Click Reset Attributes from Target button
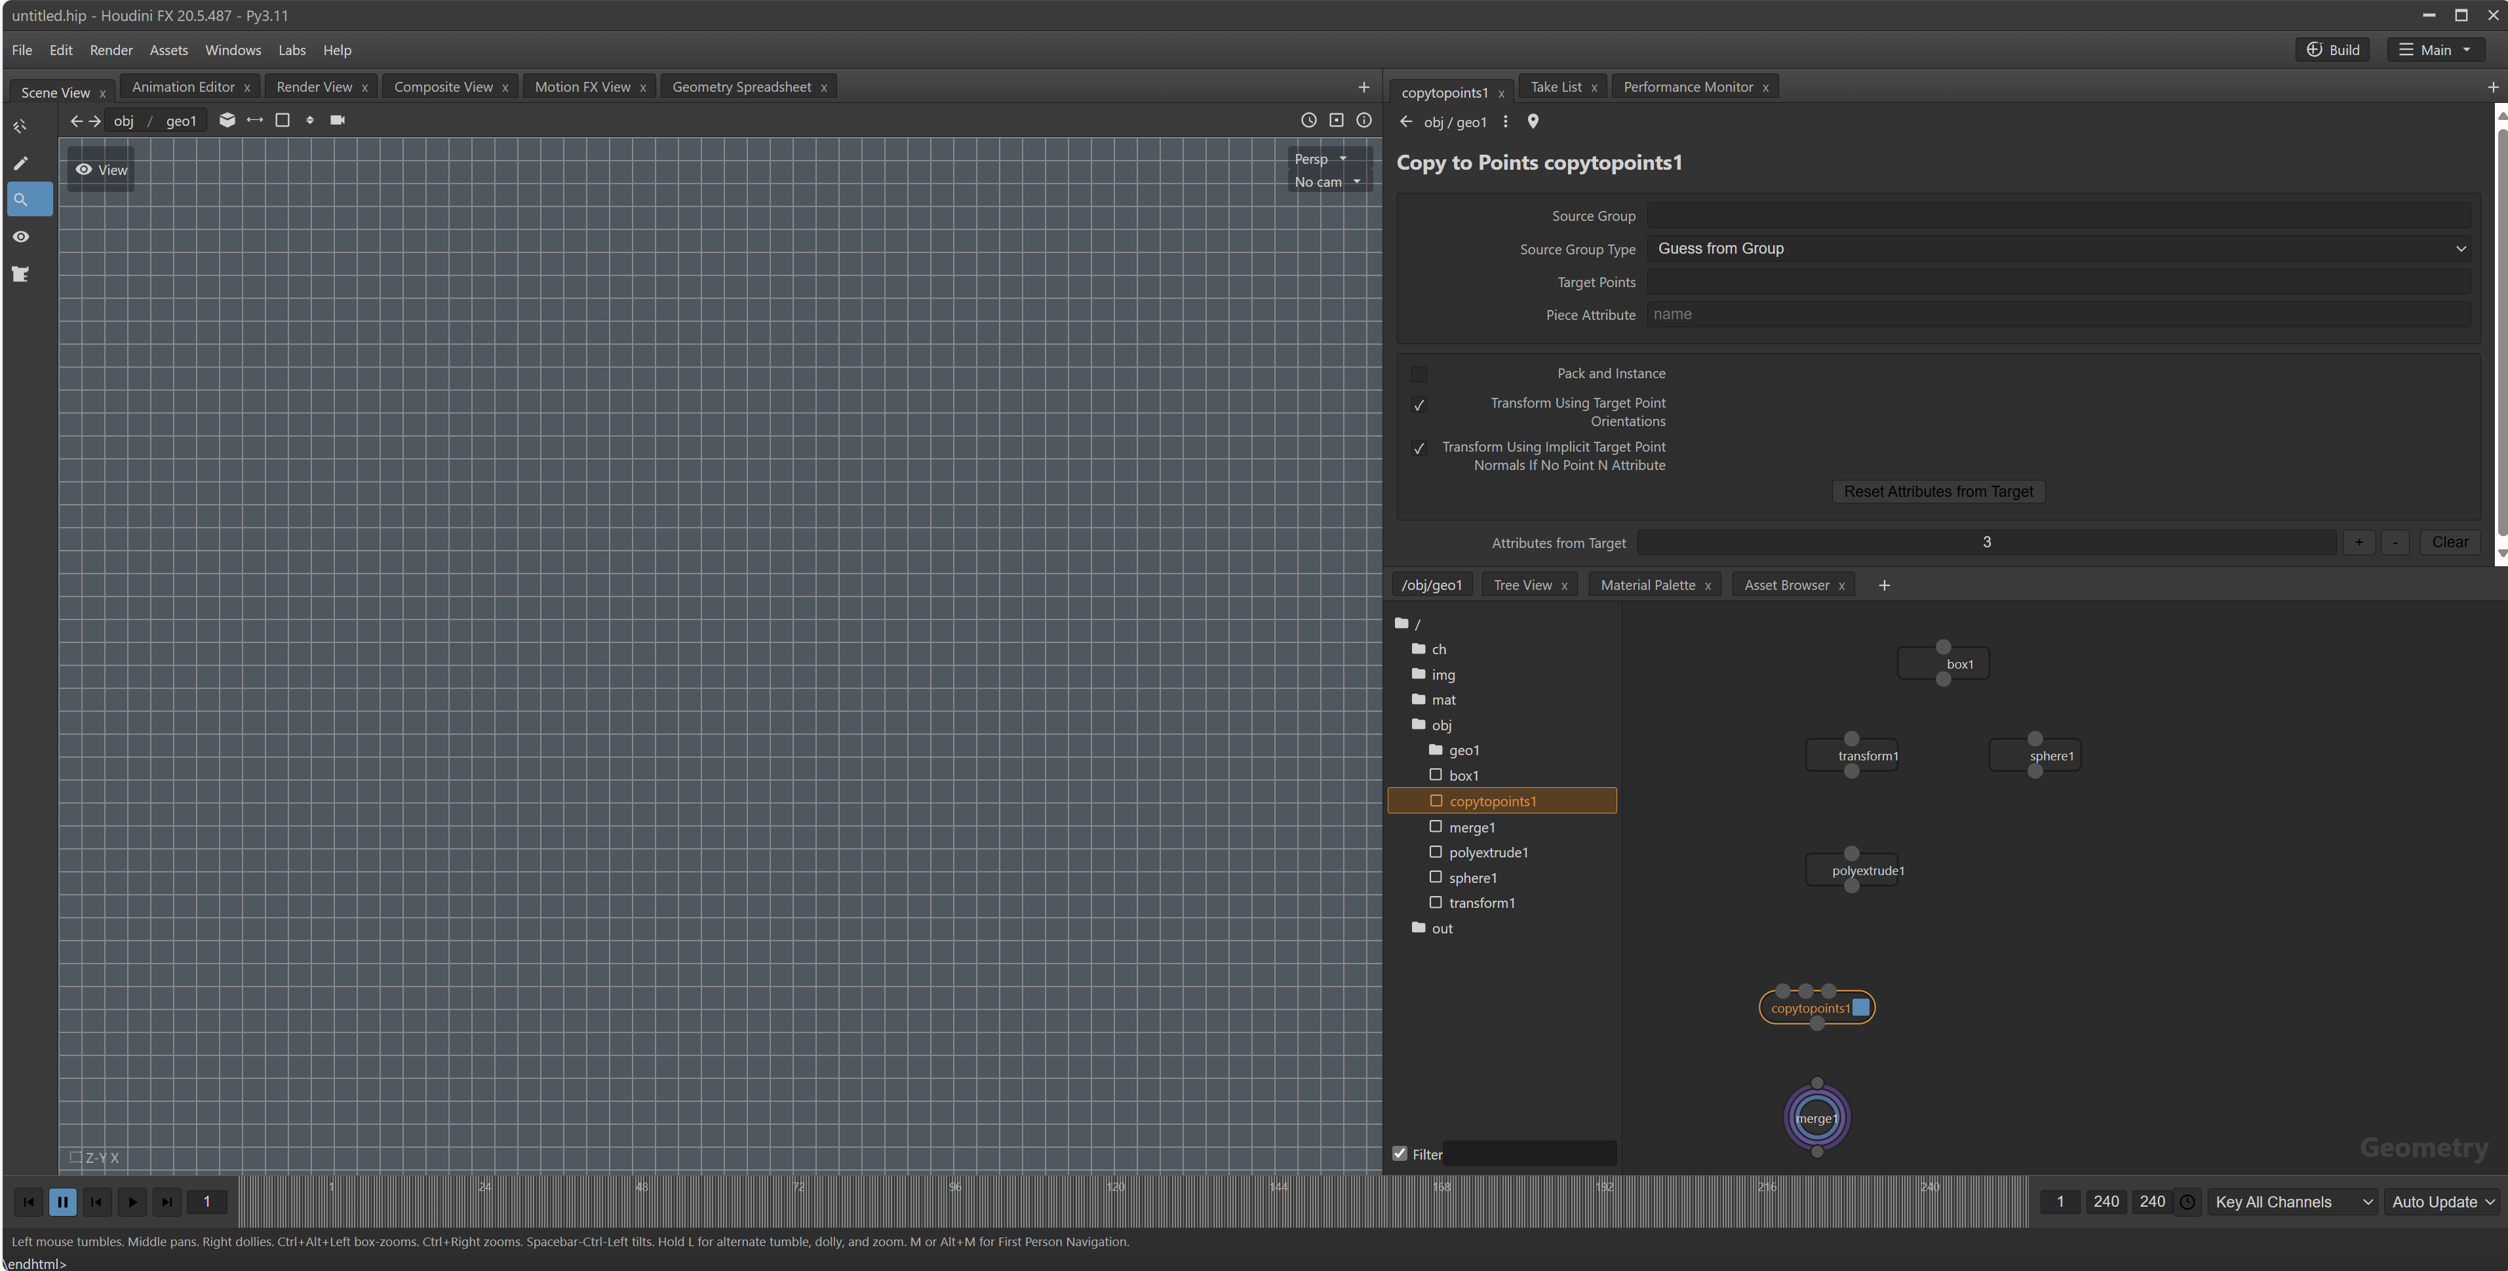The width and height of the screenshot is (2508, 1271). [x=1938, y=492]
